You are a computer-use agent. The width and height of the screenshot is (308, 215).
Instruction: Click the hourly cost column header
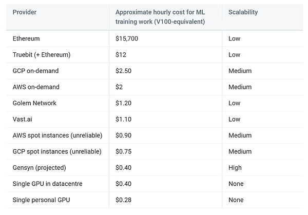pos(160,16)
